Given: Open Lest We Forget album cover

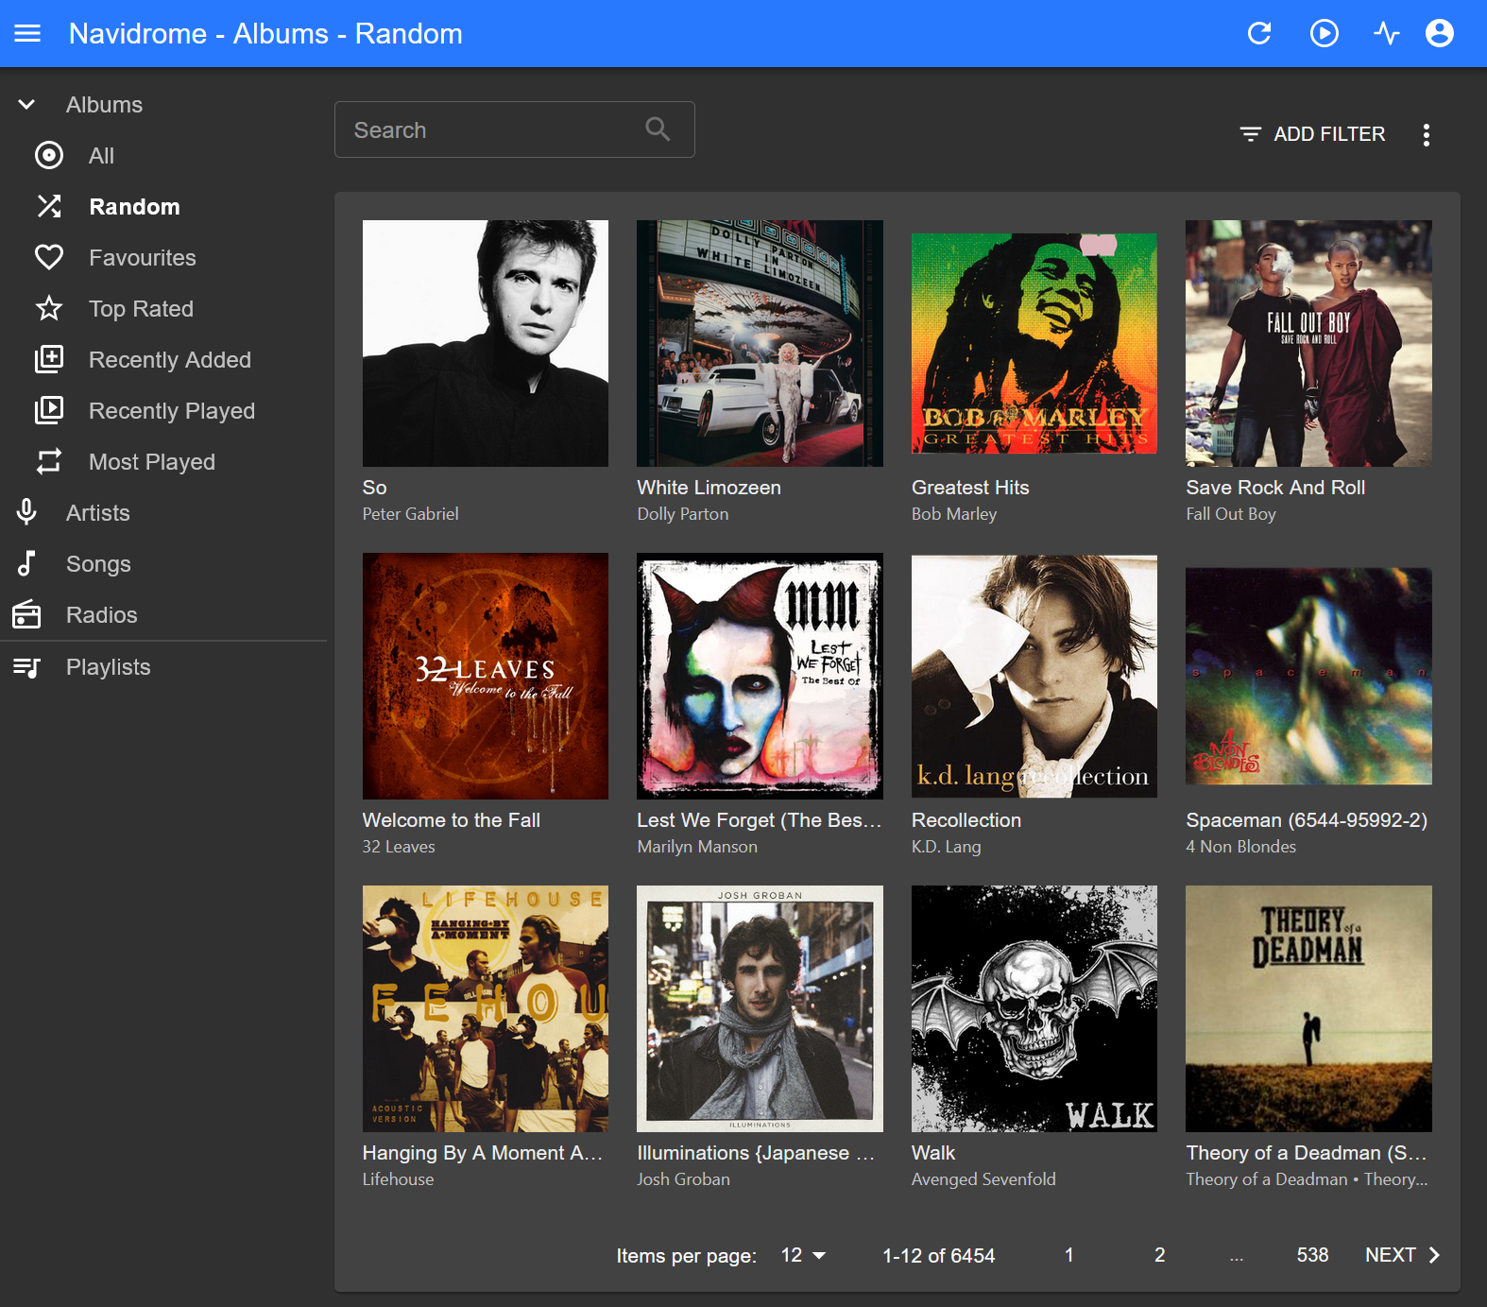Looking at the screenshot, I should pos(760,676).
